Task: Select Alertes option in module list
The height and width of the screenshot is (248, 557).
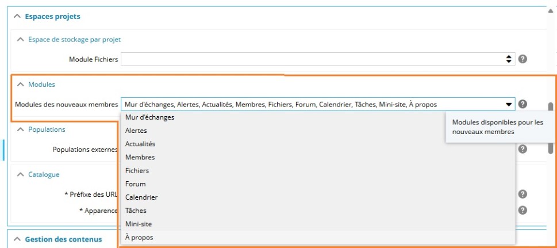Action: (136, 131)
